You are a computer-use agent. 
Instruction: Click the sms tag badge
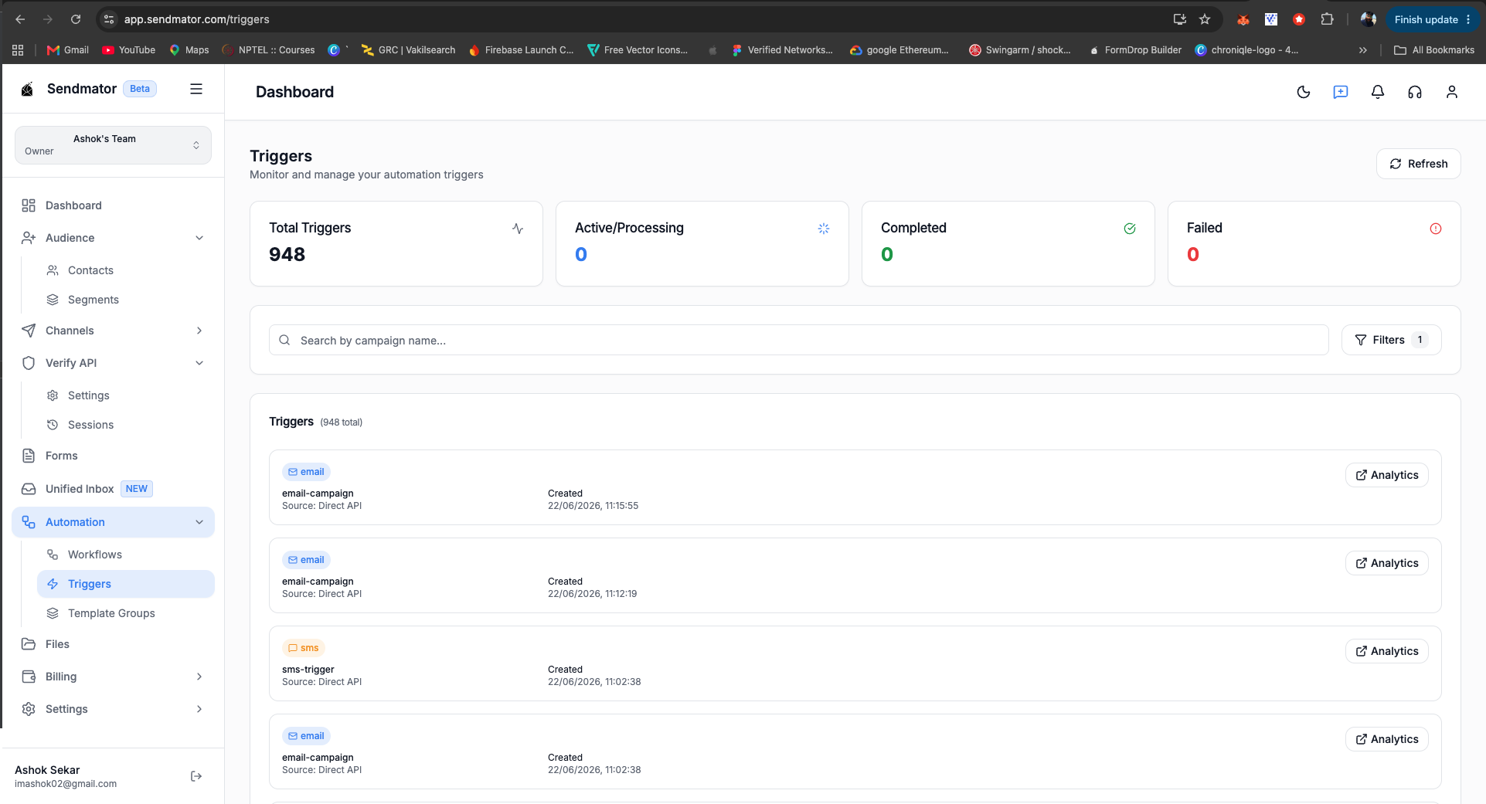pos(303,648)
